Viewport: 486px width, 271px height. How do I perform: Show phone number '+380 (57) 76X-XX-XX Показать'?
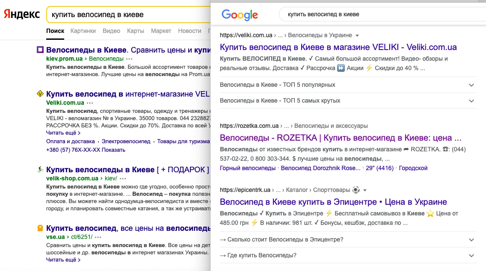pyautogui.click(x=86, y=150)
